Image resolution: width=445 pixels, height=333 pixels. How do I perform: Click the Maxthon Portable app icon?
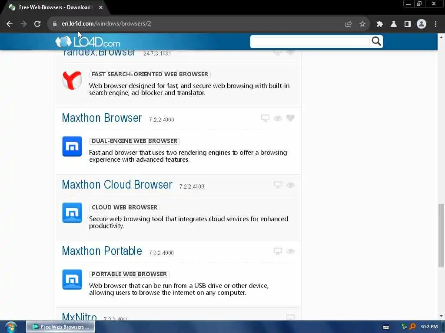pyautogui.click(x=72, y=280)
